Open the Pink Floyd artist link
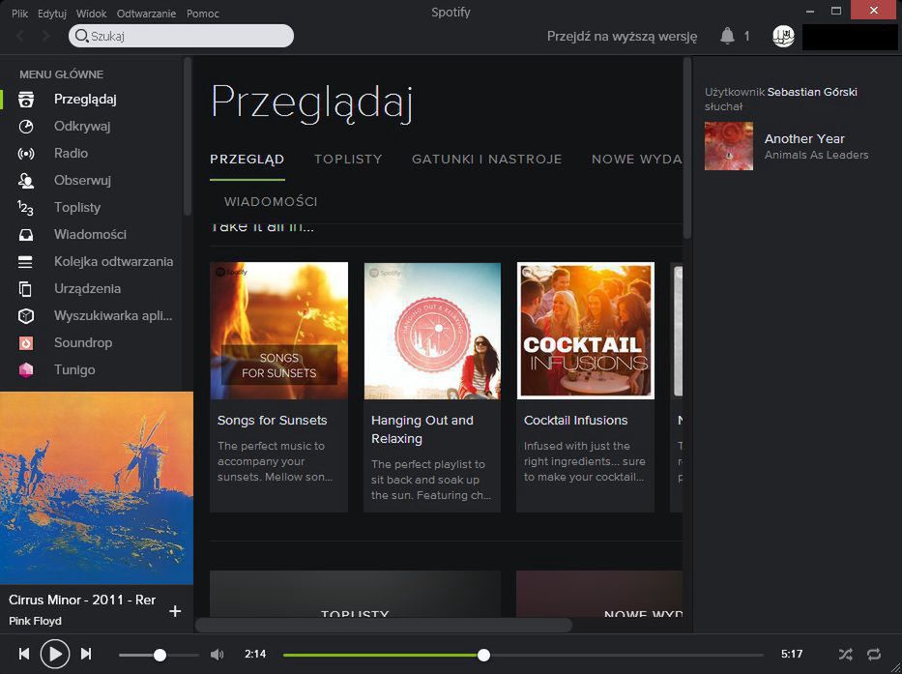 click(x=35, y=621)
